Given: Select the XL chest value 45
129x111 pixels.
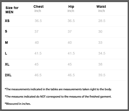Looking at the screenshot, I should tap(37, 64).
